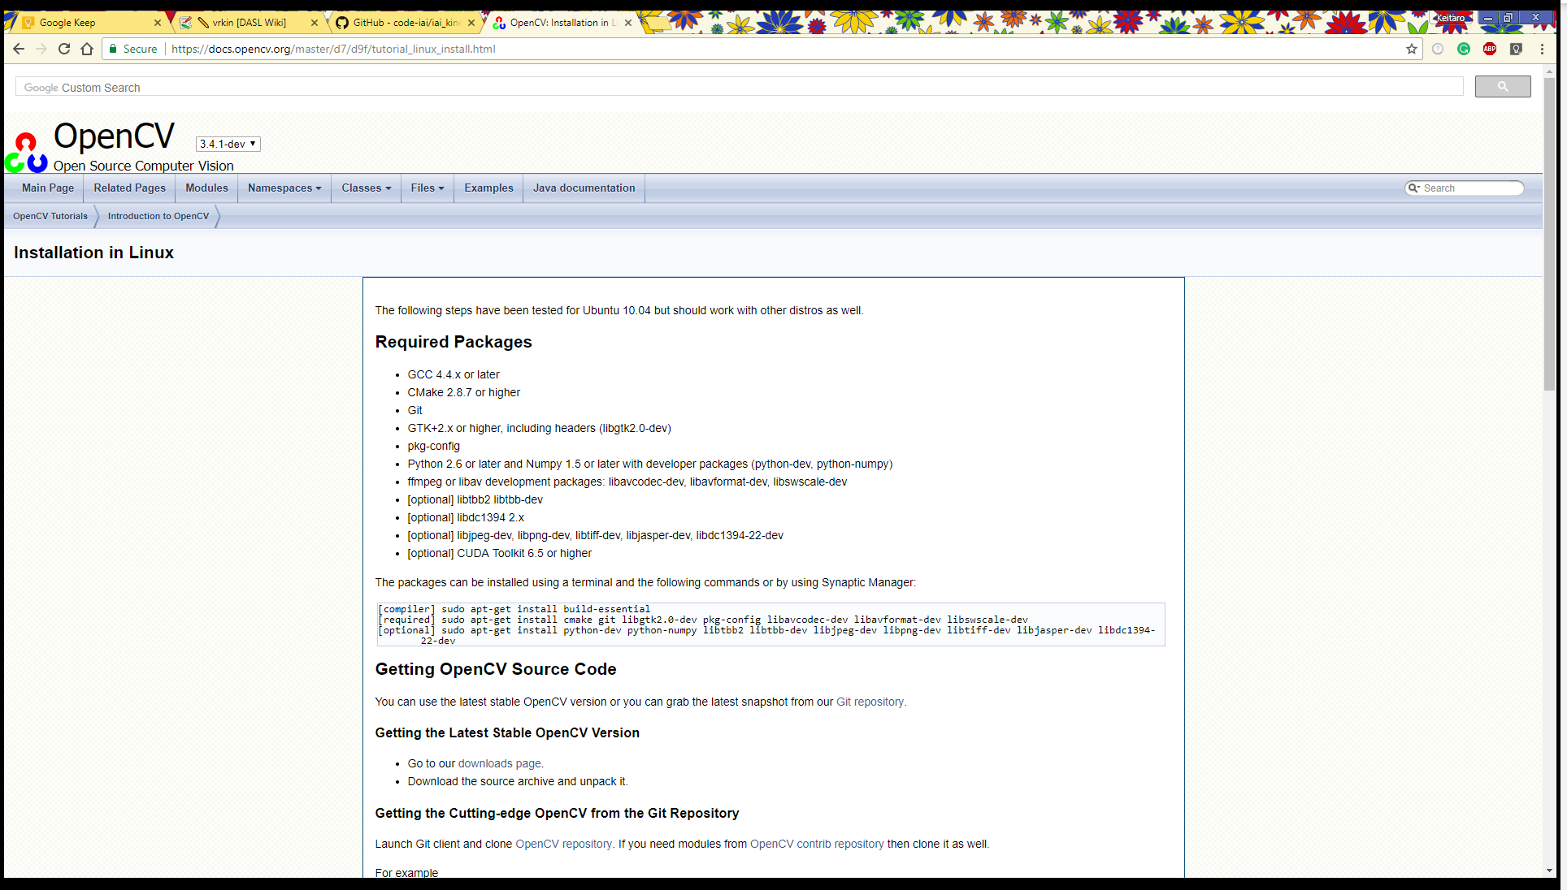This screenshot has height=890, width=1567.
Task: Switch to the GitHub code-iai tab
Action: 405,23
